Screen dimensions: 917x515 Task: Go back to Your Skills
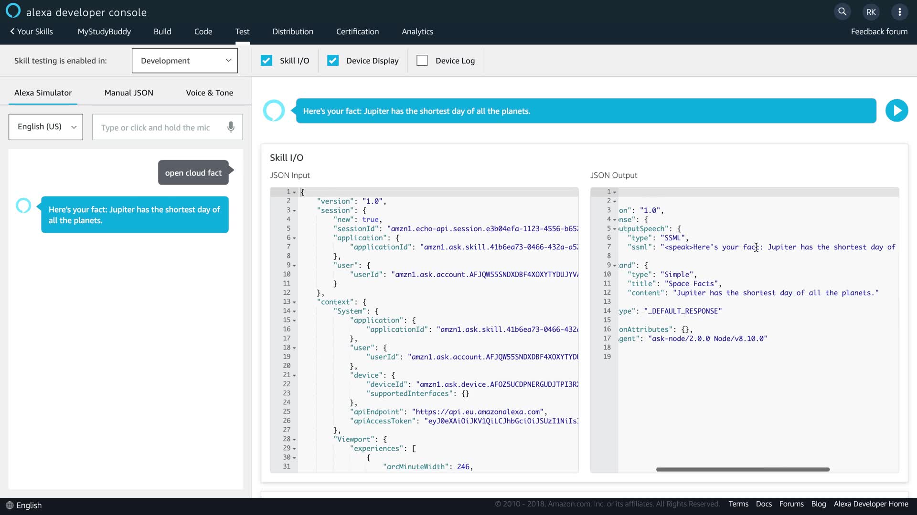[32, 31]
